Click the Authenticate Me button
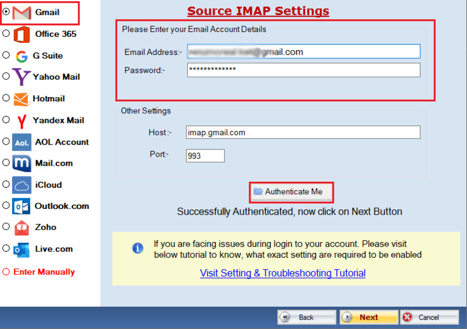The height and width of the screenshot is (329, 467). [x=291, y=192]
